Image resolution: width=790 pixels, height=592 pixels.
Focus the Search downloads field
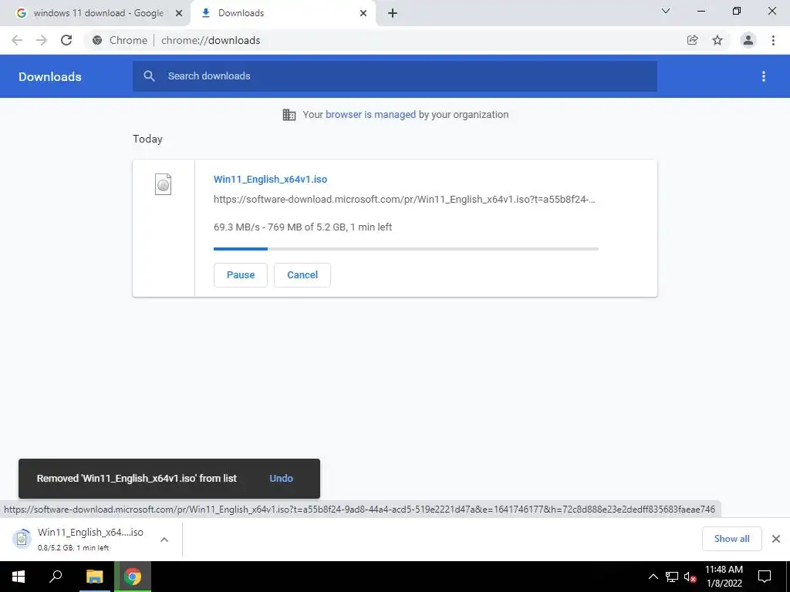[395, 76]
